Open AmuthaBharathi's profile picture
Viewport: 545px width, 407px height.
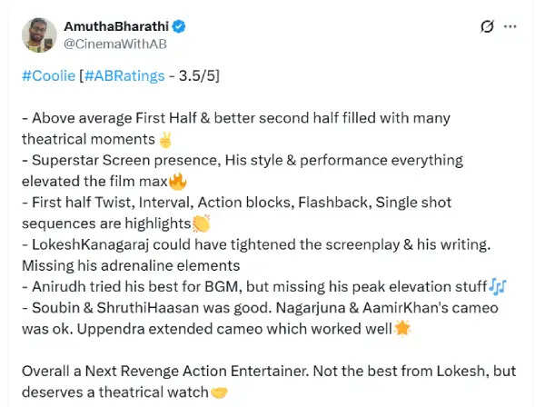pyautogui.click(x=42, y=33)
